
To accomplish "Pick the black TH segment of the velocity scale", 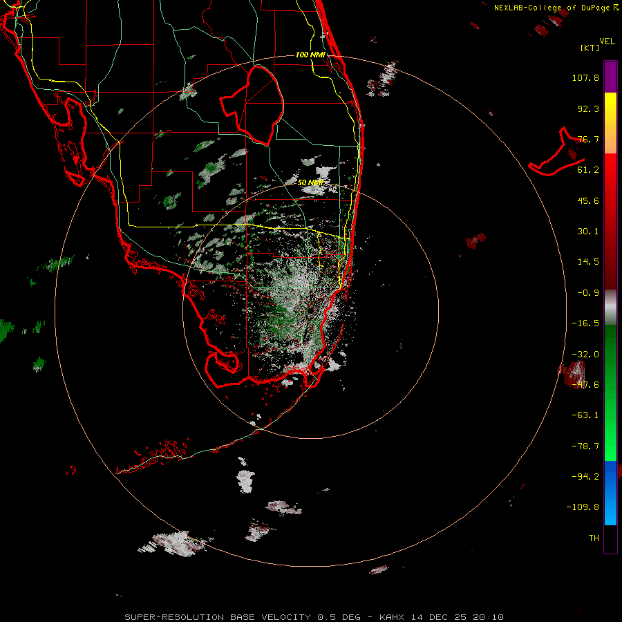I will point(610,538).
